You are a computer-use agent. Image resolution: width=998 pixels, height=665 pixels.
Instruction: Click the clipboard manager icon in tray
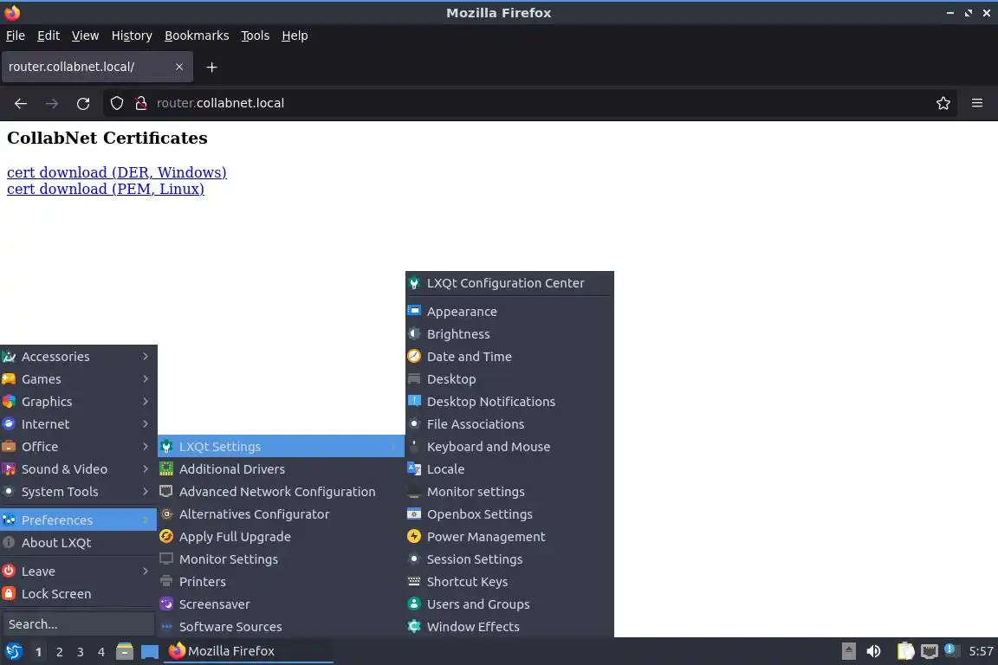[x=905, y=651]
